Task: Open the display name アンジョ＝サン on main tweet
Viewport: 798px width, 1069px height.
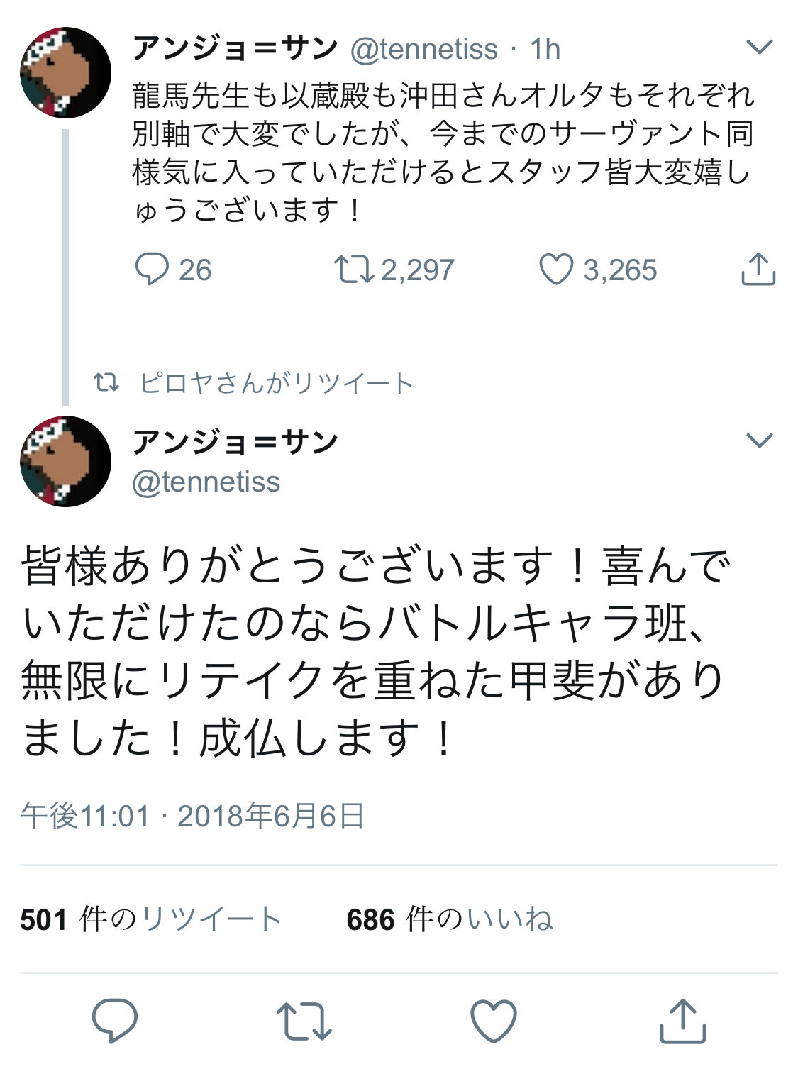Action: (x=235, y=442)
